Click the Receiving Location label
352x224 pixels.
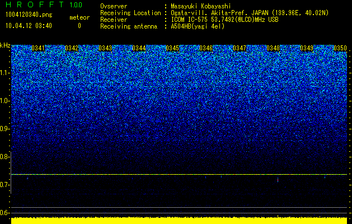click(x=130, y=13)
